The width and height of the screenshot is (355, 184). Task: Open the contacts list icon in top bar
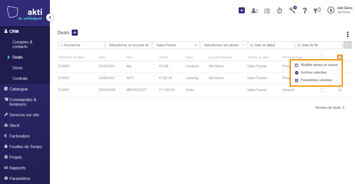point(255,11)
